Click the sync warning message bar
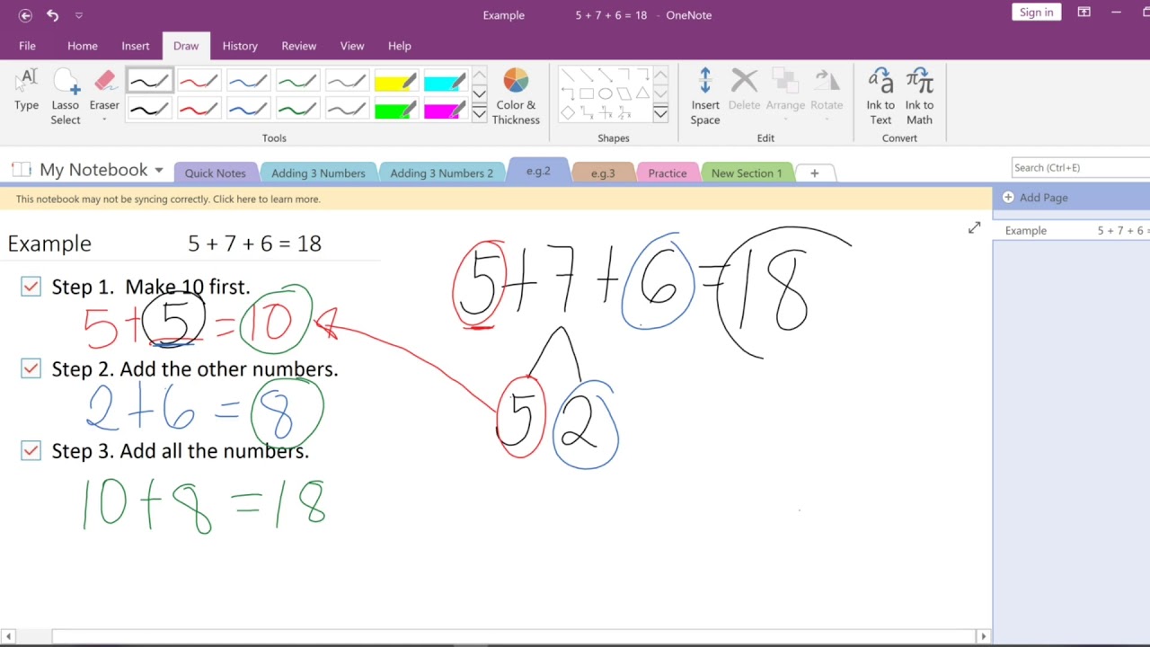The height and width of the screenshot is (647, 1150). (x=495, y=199)
